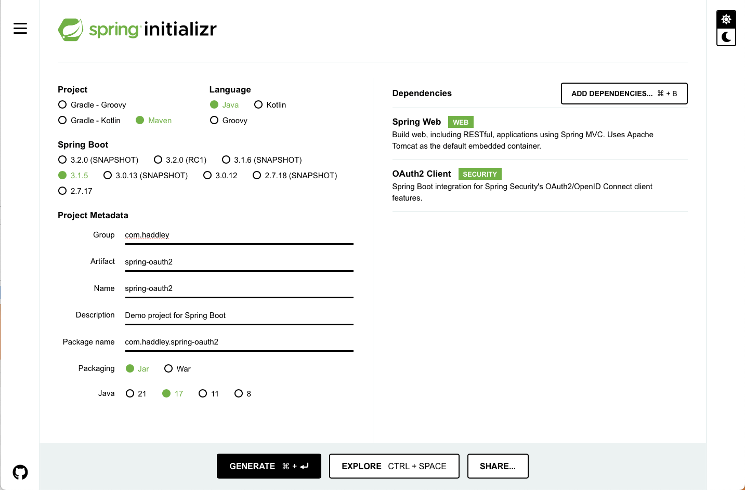The image size is (745, 490).
Task: Focus the Artifact text field
Action: pyautogui.click(x=239, y=262)
